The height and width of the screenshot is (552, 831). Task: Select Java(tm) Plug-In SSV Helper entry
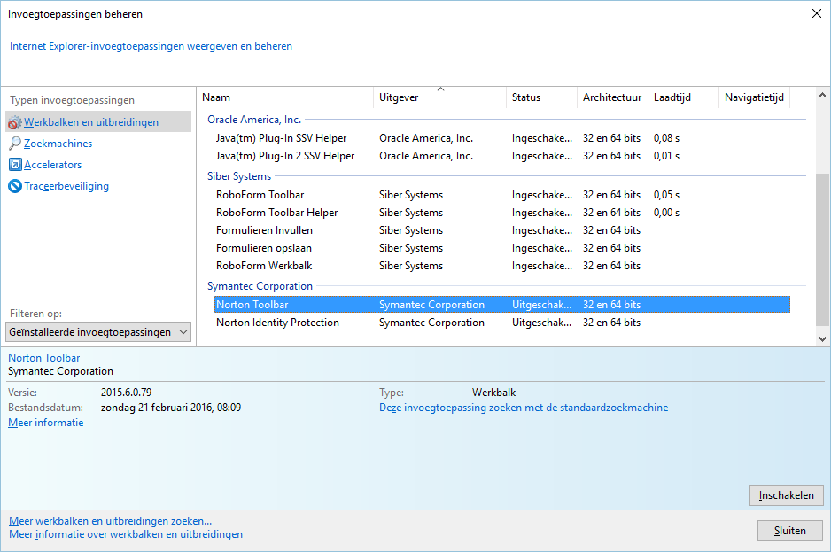(281, 138)
